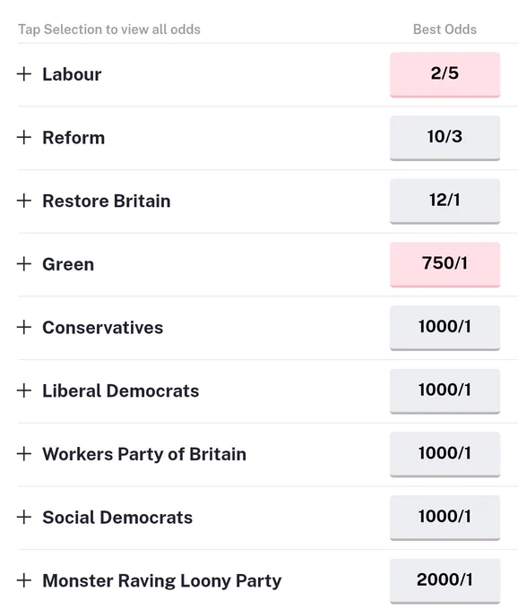
Task: Tap Restore Britain selection name
Action: (107, 201)
